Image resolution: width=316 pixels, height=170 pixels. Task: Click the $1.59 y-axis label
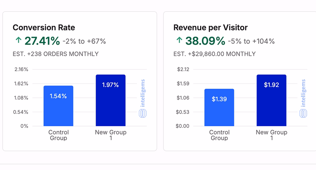[183, 83]
